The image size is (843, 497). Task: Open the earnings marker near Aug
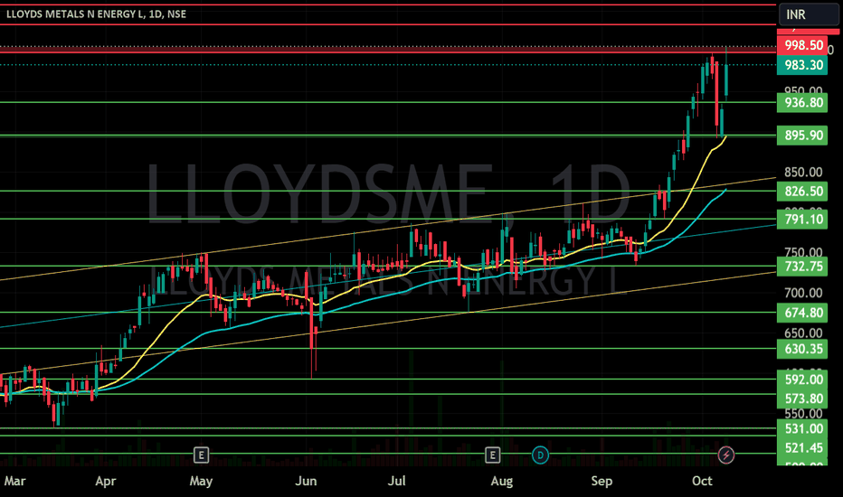pyautogui.click(x=492, y=455)
